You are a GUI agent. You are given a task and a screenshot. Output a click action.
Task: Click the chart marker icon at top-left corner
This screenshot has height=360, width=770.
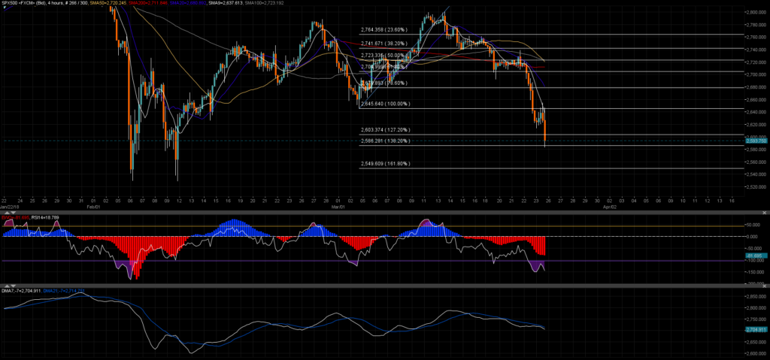[5, 8]
